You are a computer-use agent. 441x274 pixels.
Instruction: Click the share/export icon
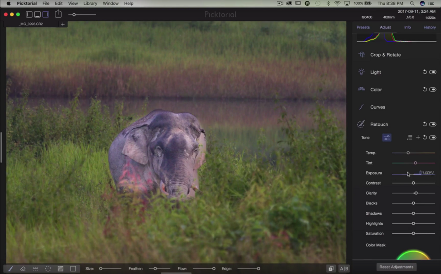58,14
